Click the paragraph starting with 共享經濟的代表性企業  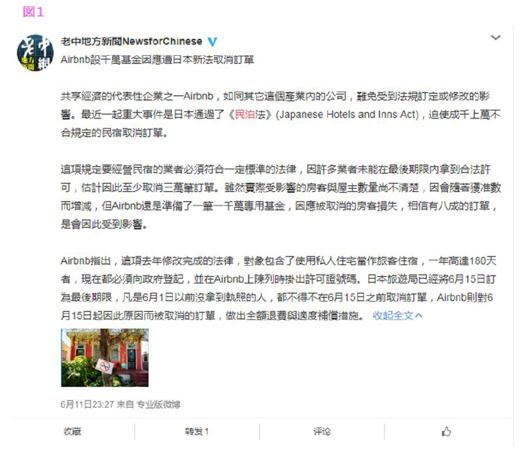(281, 115)
